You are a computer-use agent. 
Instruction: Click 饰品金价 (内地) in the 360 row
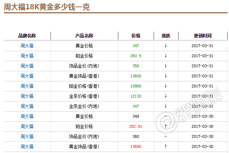pos(84,136)
